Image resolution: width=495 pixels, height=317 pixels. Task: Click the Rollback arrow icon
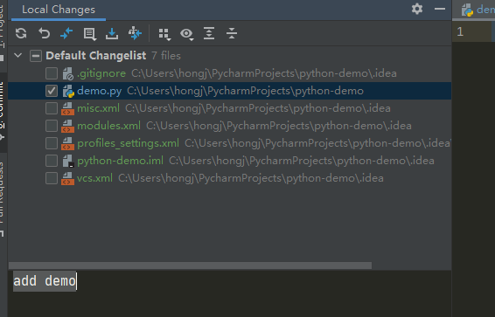coord(45,33)
